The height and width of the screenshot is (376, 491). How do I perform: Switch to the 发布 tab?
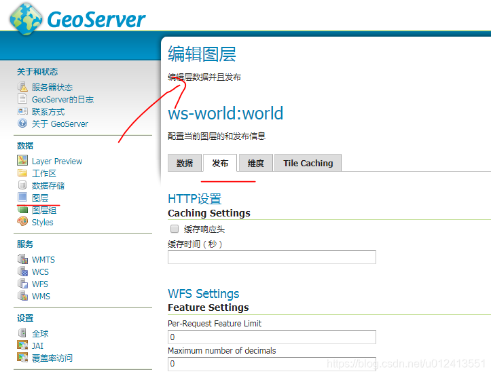pyautogui.click(x=220, y=163)
